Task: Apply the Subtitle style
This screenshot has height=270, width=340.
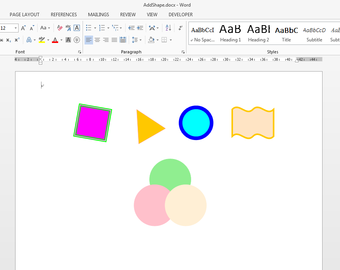Action: 314,33
